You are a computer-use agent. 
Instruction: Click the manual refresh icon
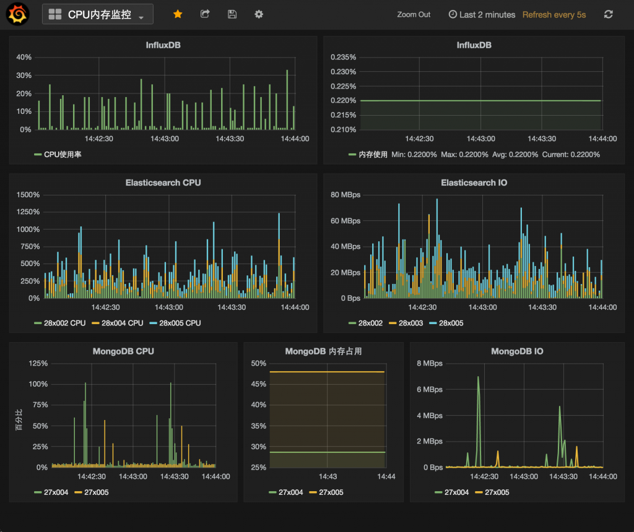pos(609,14)
